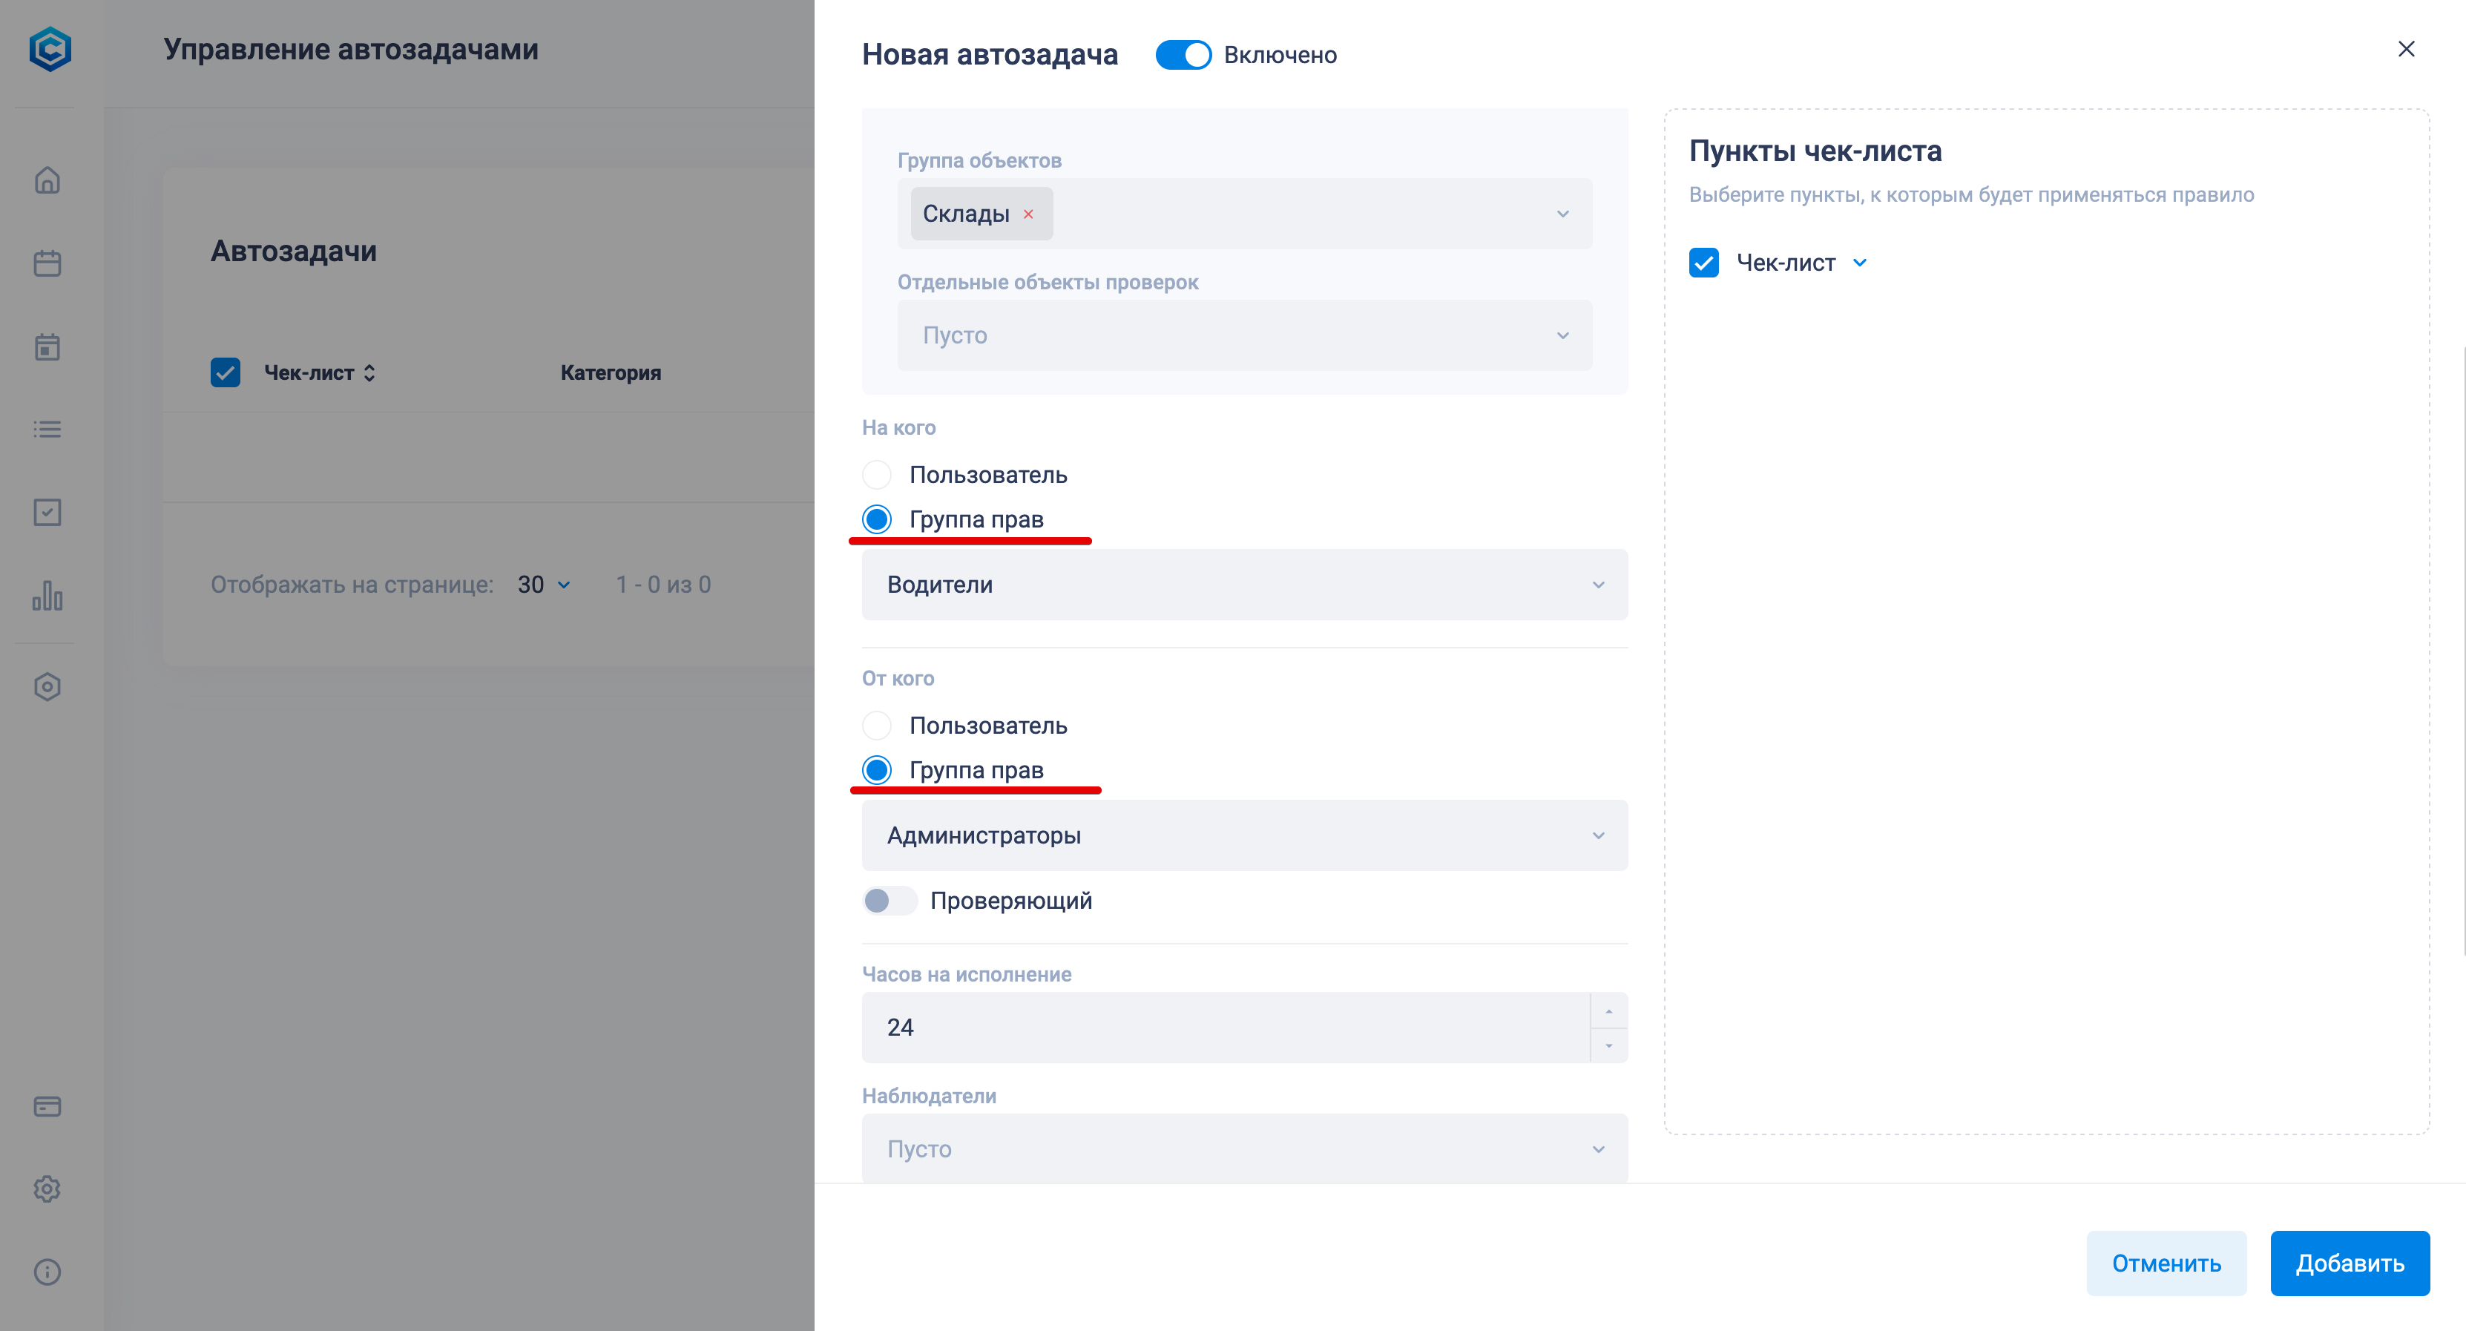Open the bar chart analytics icon
The height and width of the screenshot is (1331, 2466).
click(47, 596)
